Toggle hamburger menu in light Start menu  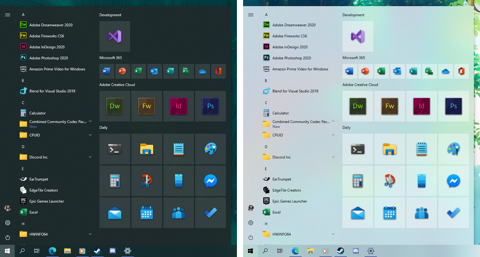click(x=251, y=15)
